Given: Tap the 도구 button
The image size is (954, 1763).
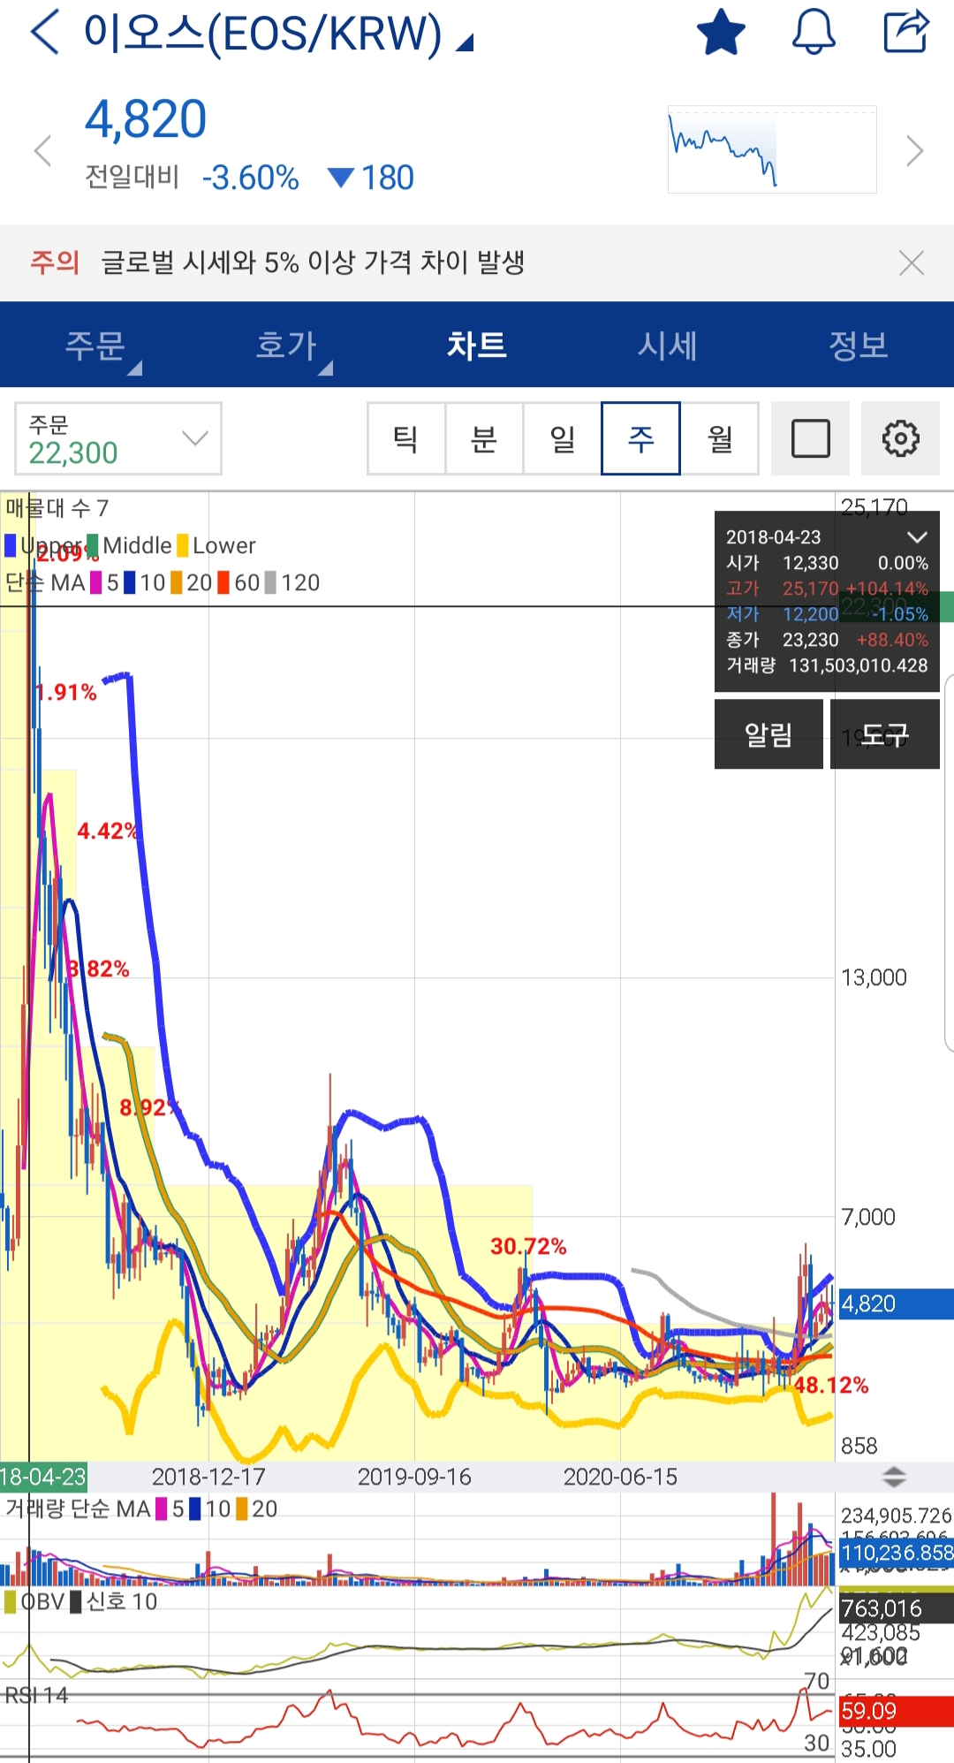Looking at the screenshot, I should click(x=885, y=734).
